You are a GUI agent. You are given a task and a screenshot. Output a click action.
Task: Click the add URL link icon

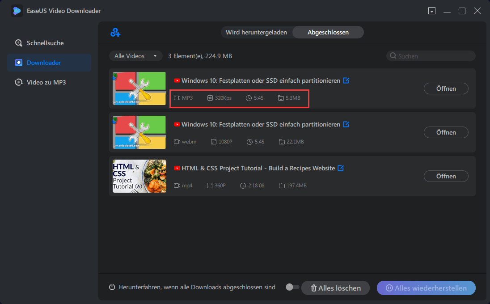115,32
